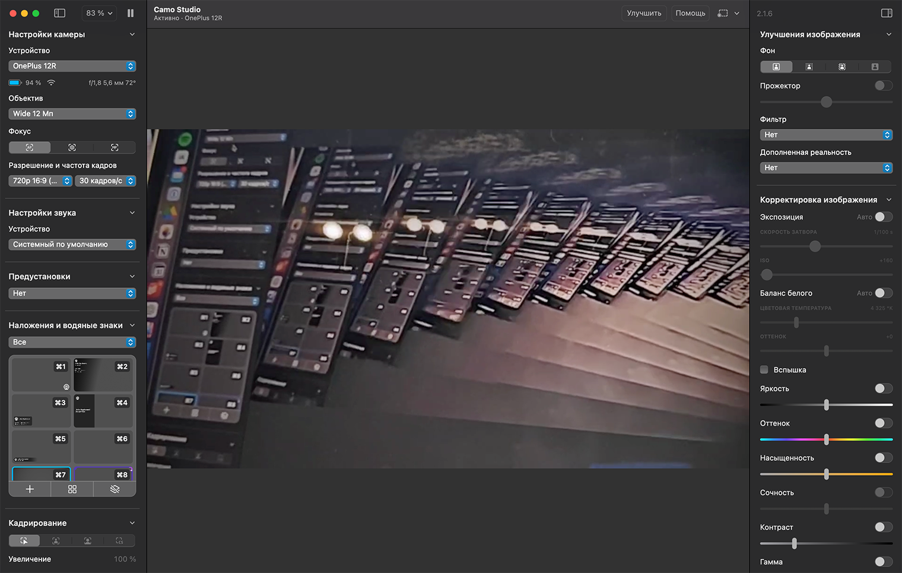This screenshot has height=573, width=902.
Task: Click the Помощь button
Action: coord(690,13)
